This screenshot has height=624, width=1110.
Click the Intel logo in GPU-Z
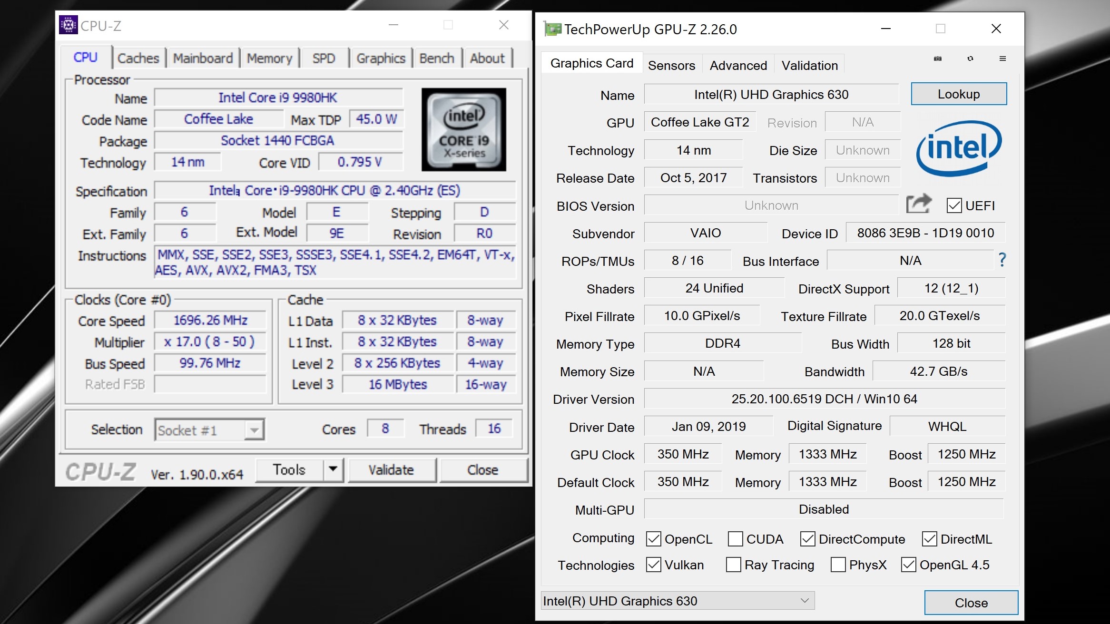pos(959,148)
